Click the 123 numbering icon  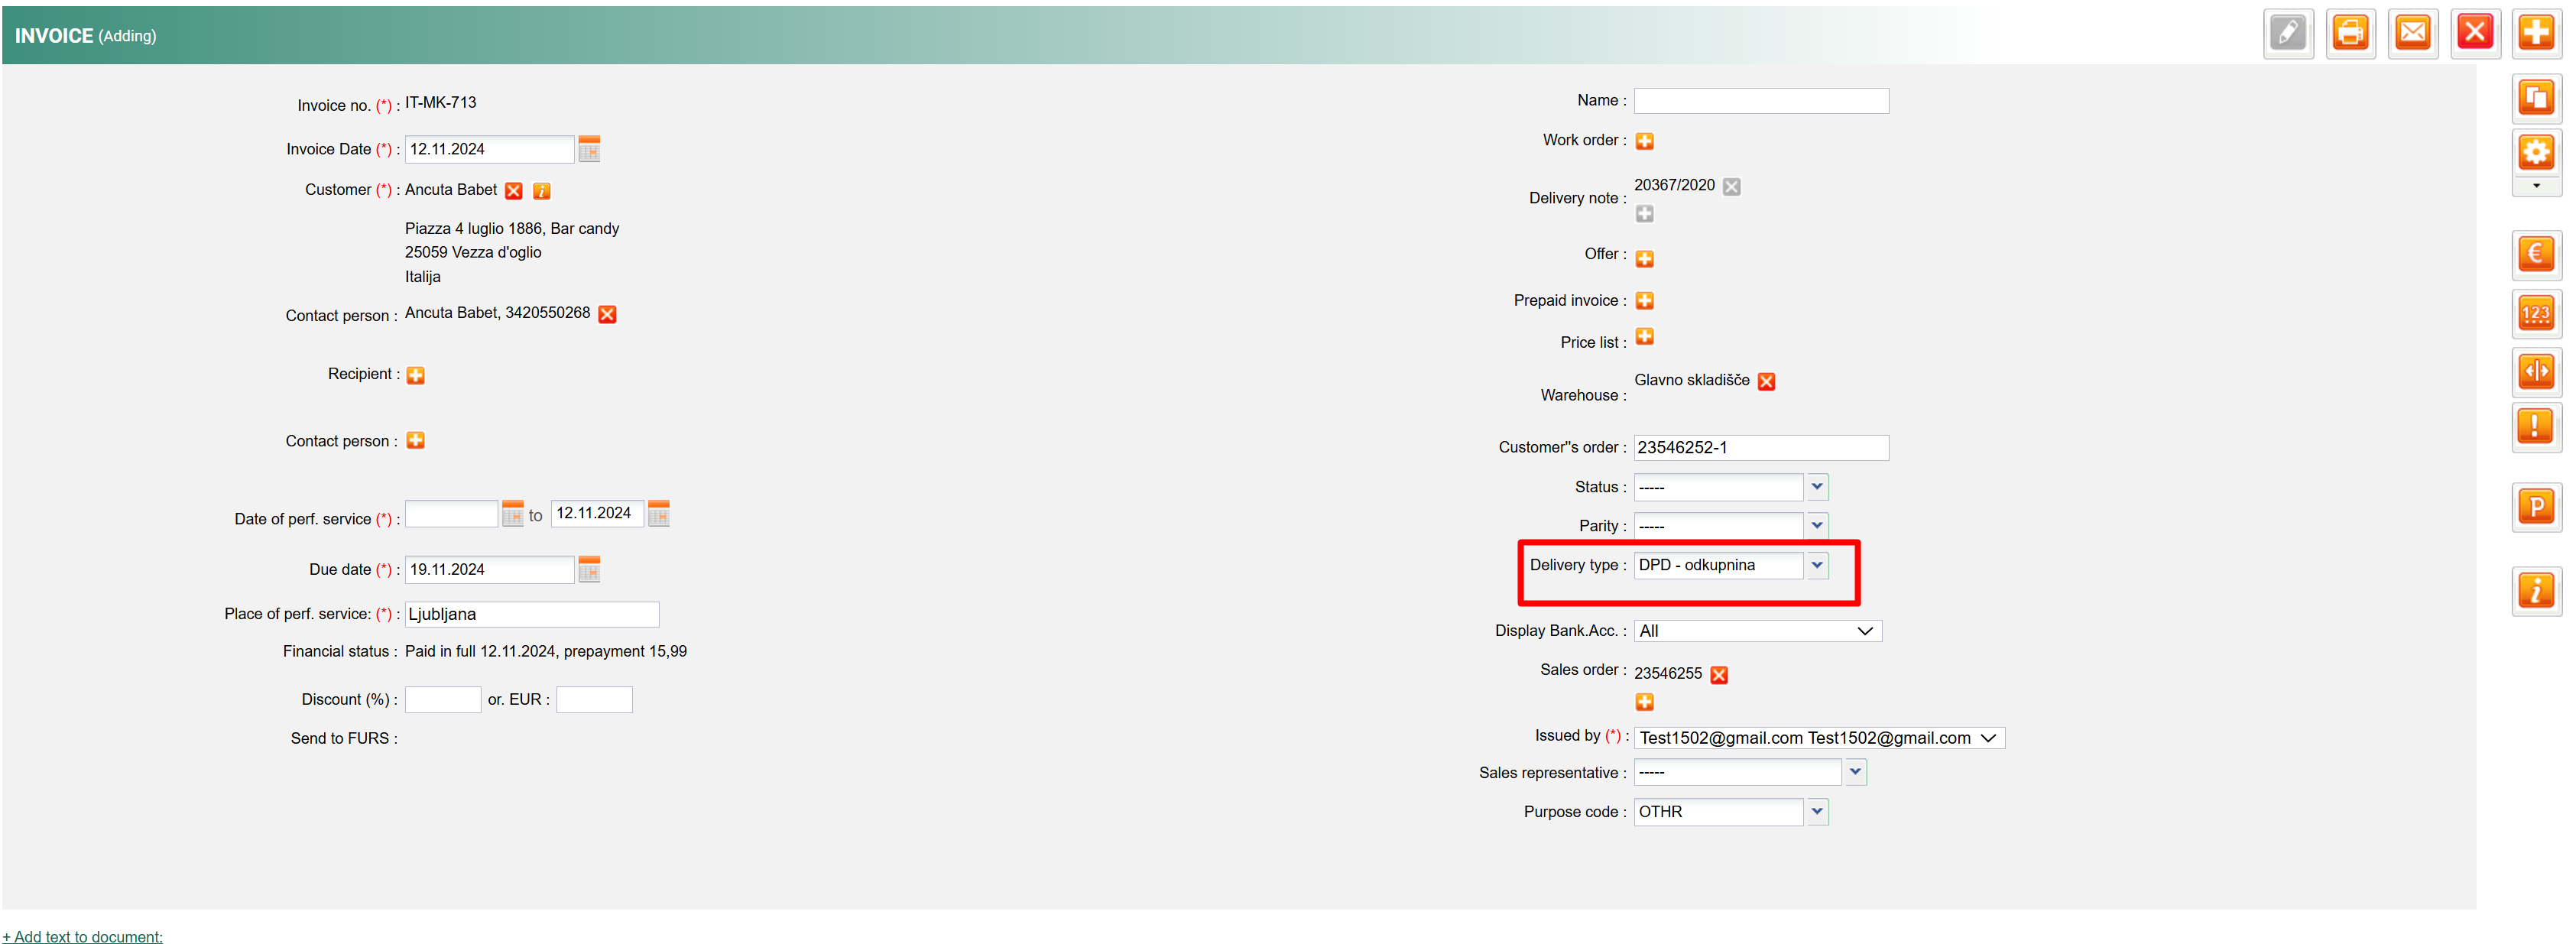point(2535,313)
